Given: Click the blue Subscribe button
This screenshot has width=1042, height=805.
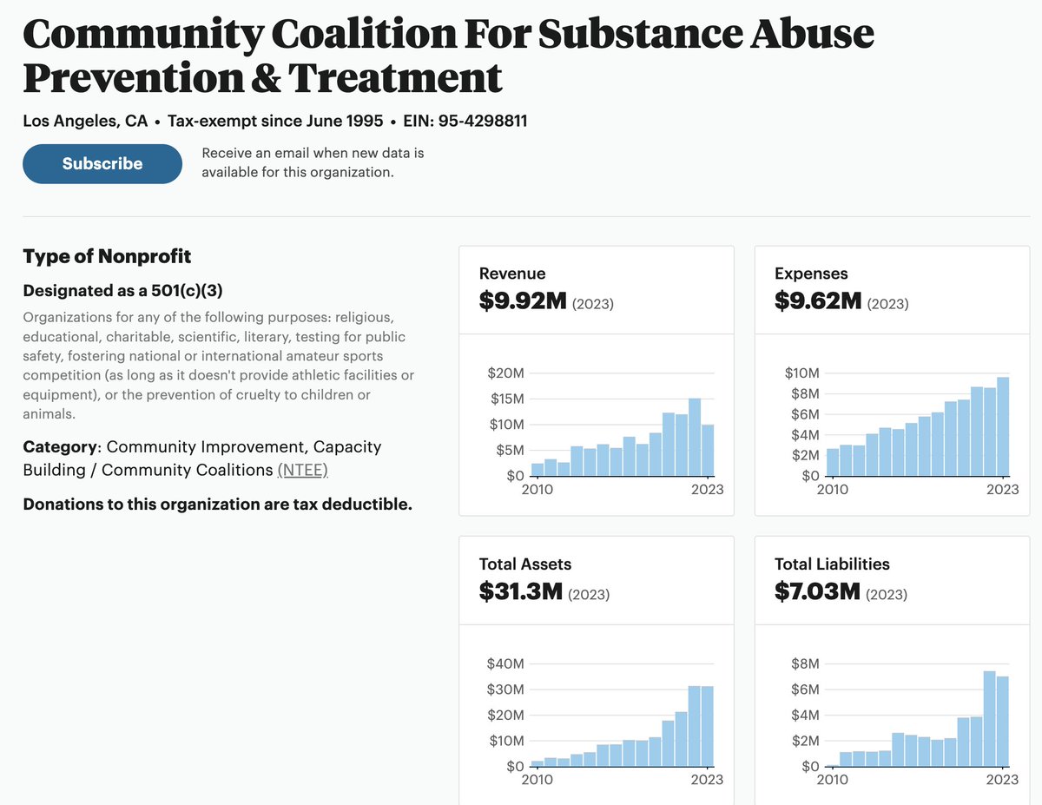Looking at the screenshot, I should tap(102, 164).
